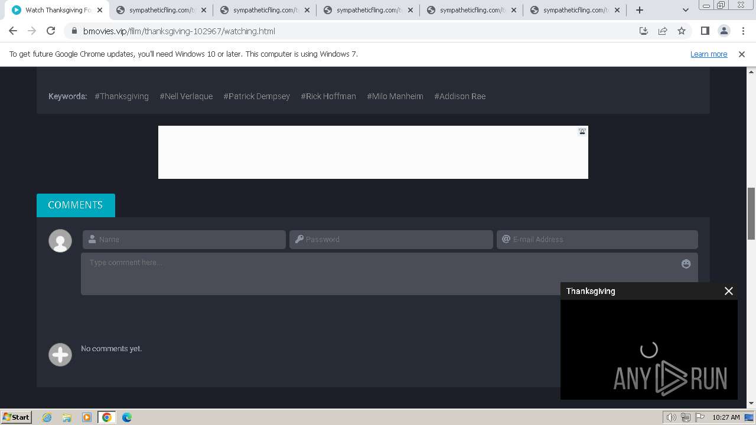Click the browser Back arrow
This screenshot has width=756, height=425.
point(13,31)
